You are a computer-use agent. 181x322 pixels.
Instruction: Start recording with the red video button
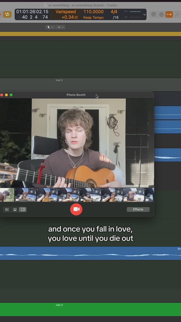(x=76, y=209)
